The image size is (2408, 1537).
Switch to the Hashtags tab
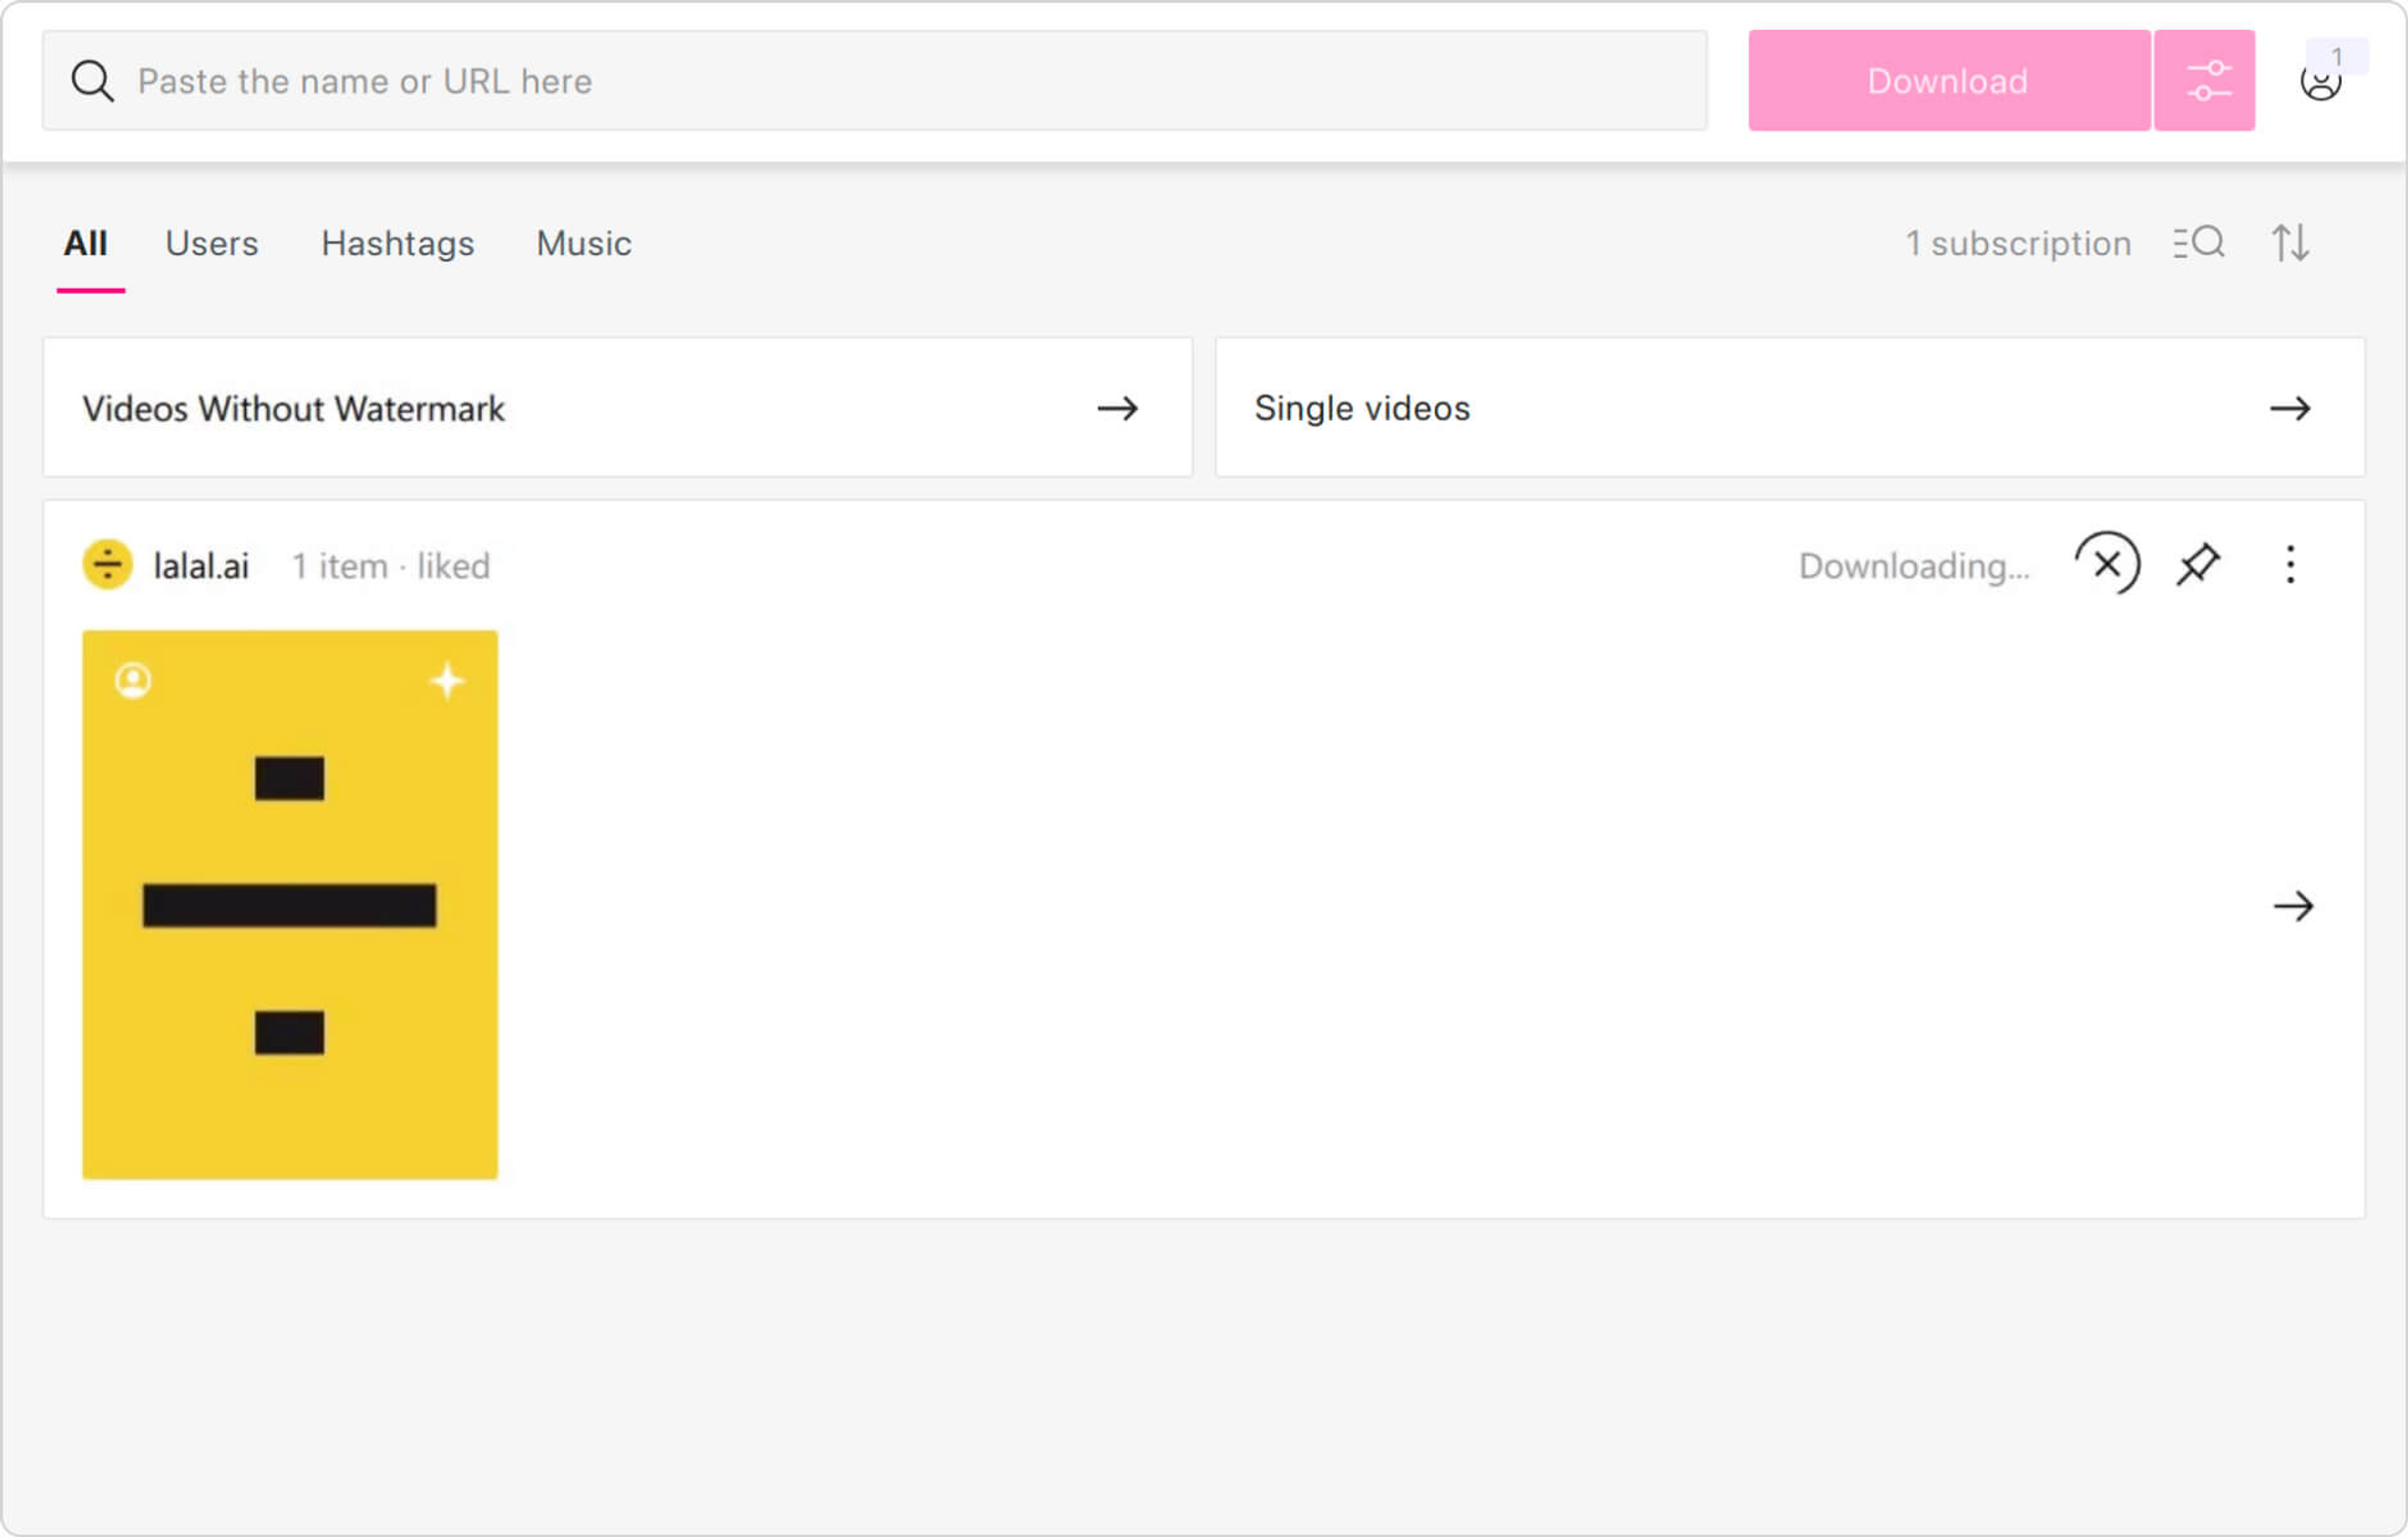click(x=397, y=243)
